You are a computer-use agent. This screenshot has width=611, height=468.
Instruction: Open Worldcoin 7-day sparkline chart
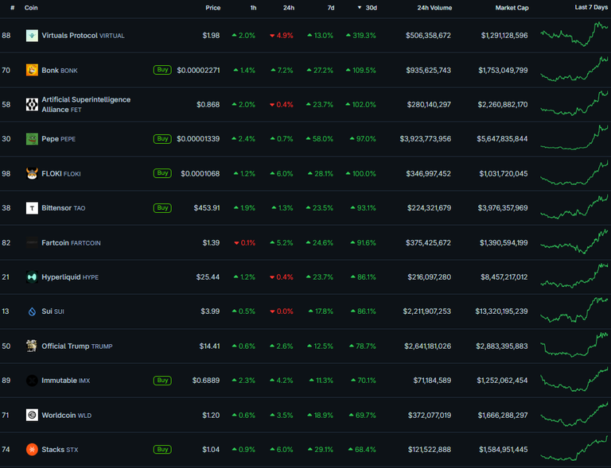point(574,413)
